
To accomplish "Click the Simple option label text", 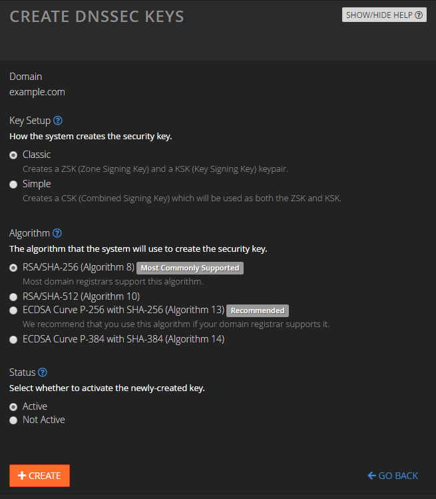I will 37,184.
